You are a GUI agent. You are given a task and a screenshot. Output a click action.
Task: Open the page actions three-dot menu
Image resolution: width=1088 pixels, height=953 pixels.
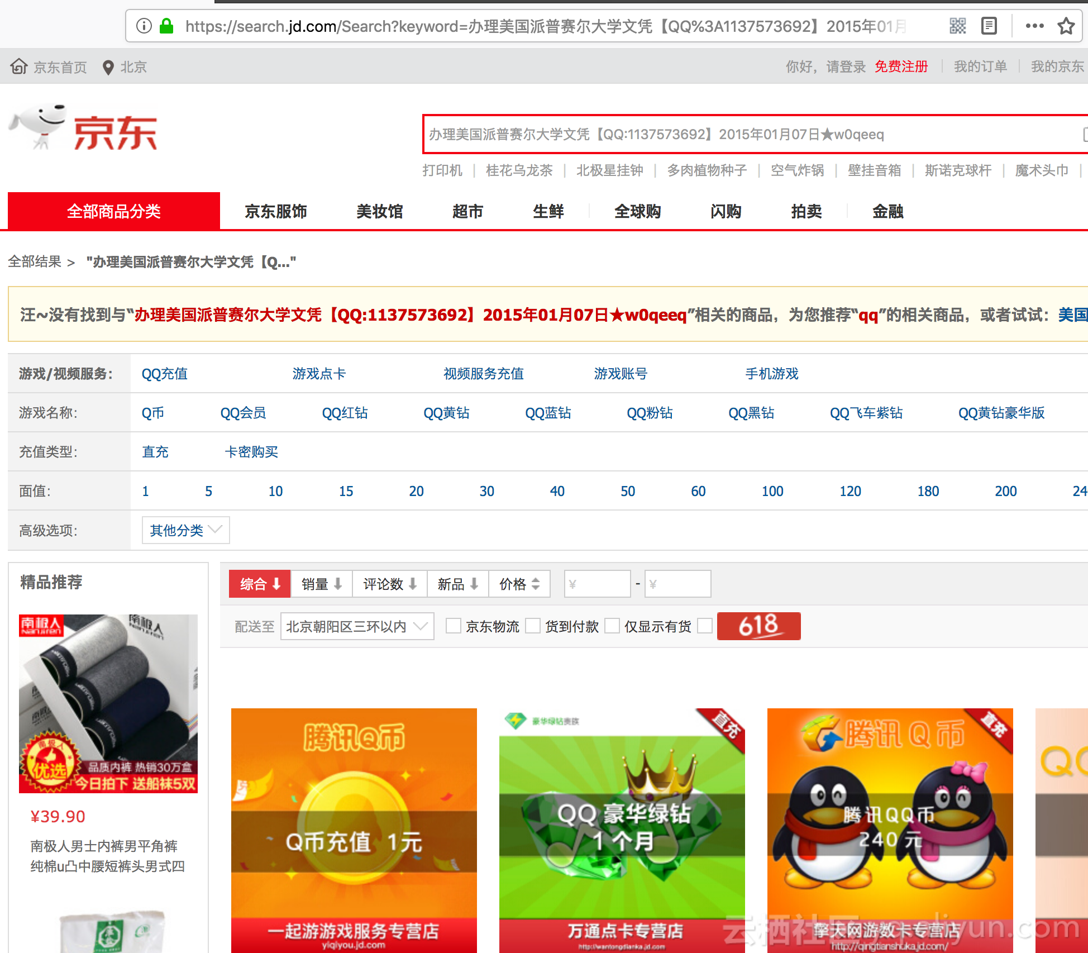(x=1035, y=26)
